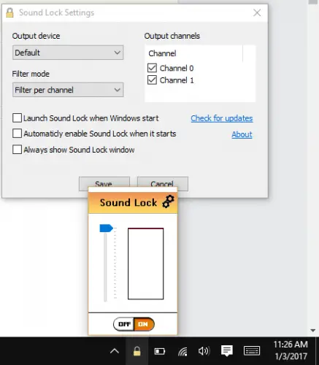Click the sound level meter box
This screenshot has width=319, height=365.
pyautogui.click(x=146, y=264)
